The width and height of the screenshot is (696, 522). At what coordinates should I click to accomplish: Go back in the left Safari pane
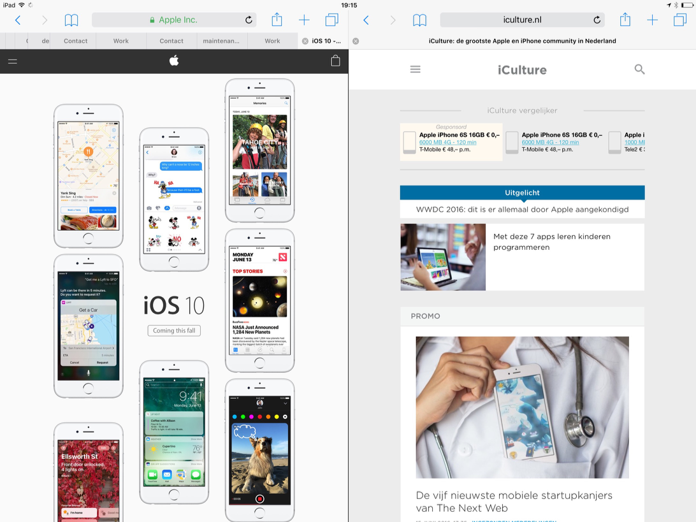coord(18,20)
